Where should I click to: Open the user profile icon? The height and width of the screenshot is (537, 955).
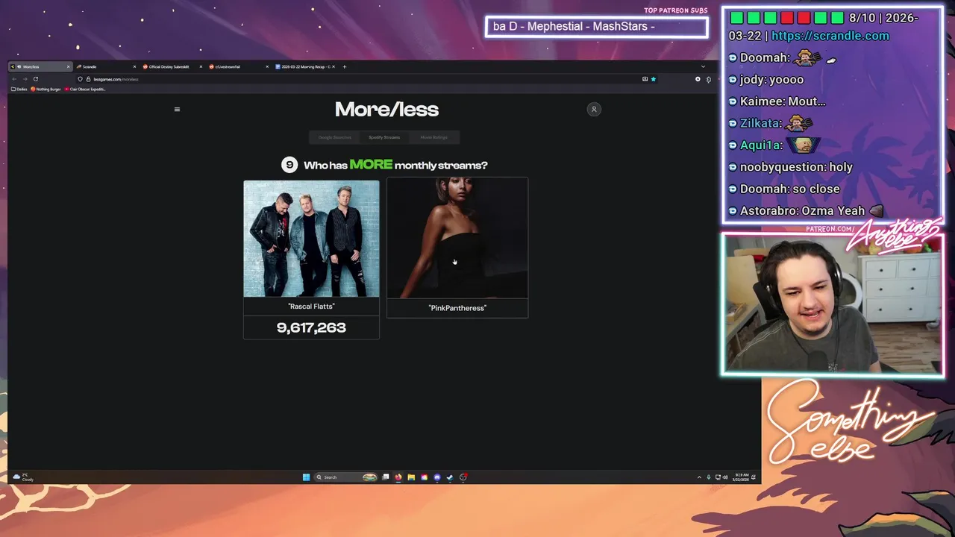[594, 109]
